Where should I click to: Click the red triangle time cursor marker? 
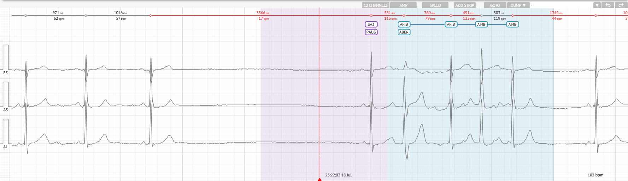319,179
